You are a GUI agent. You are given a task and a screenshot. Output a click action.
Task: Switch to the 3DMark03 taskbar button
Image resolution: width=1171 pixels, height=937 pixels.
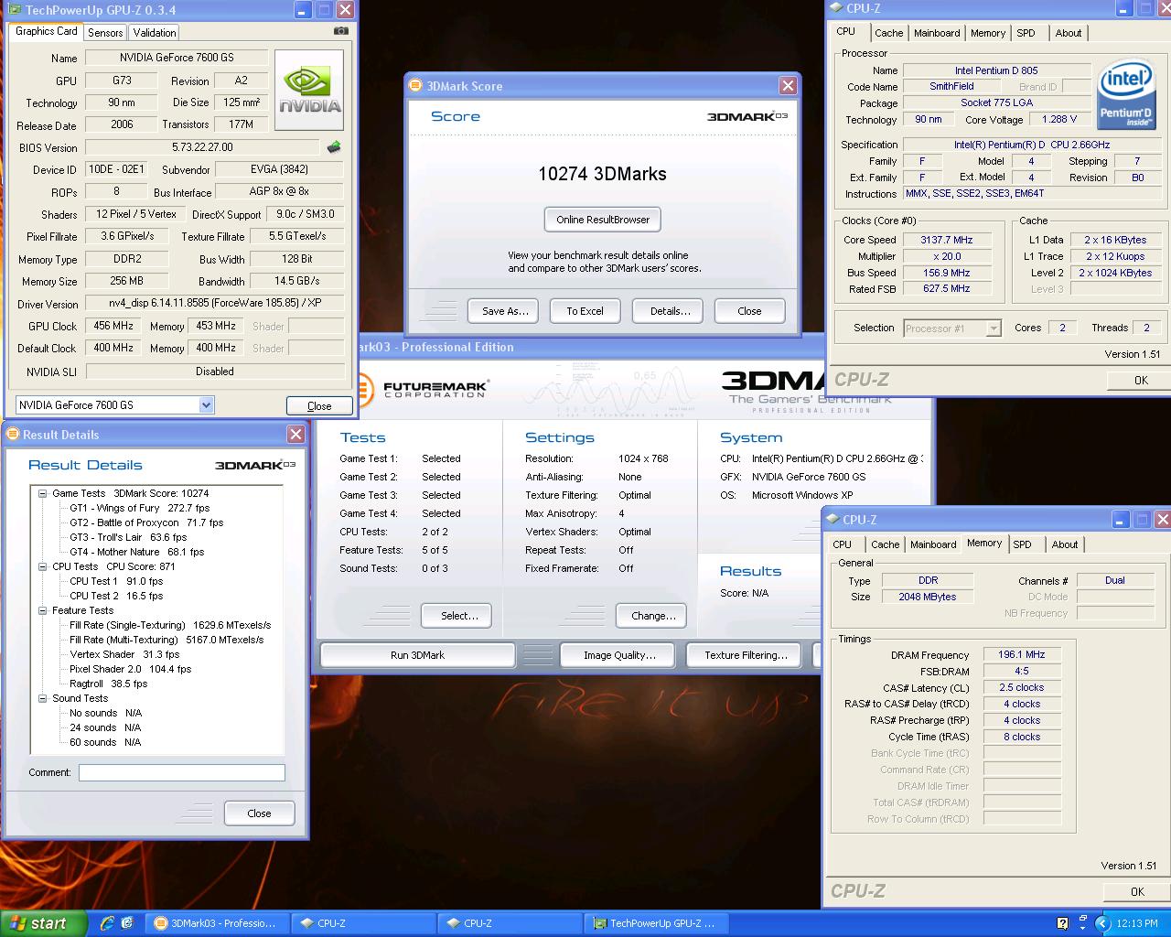pos(217,923)
